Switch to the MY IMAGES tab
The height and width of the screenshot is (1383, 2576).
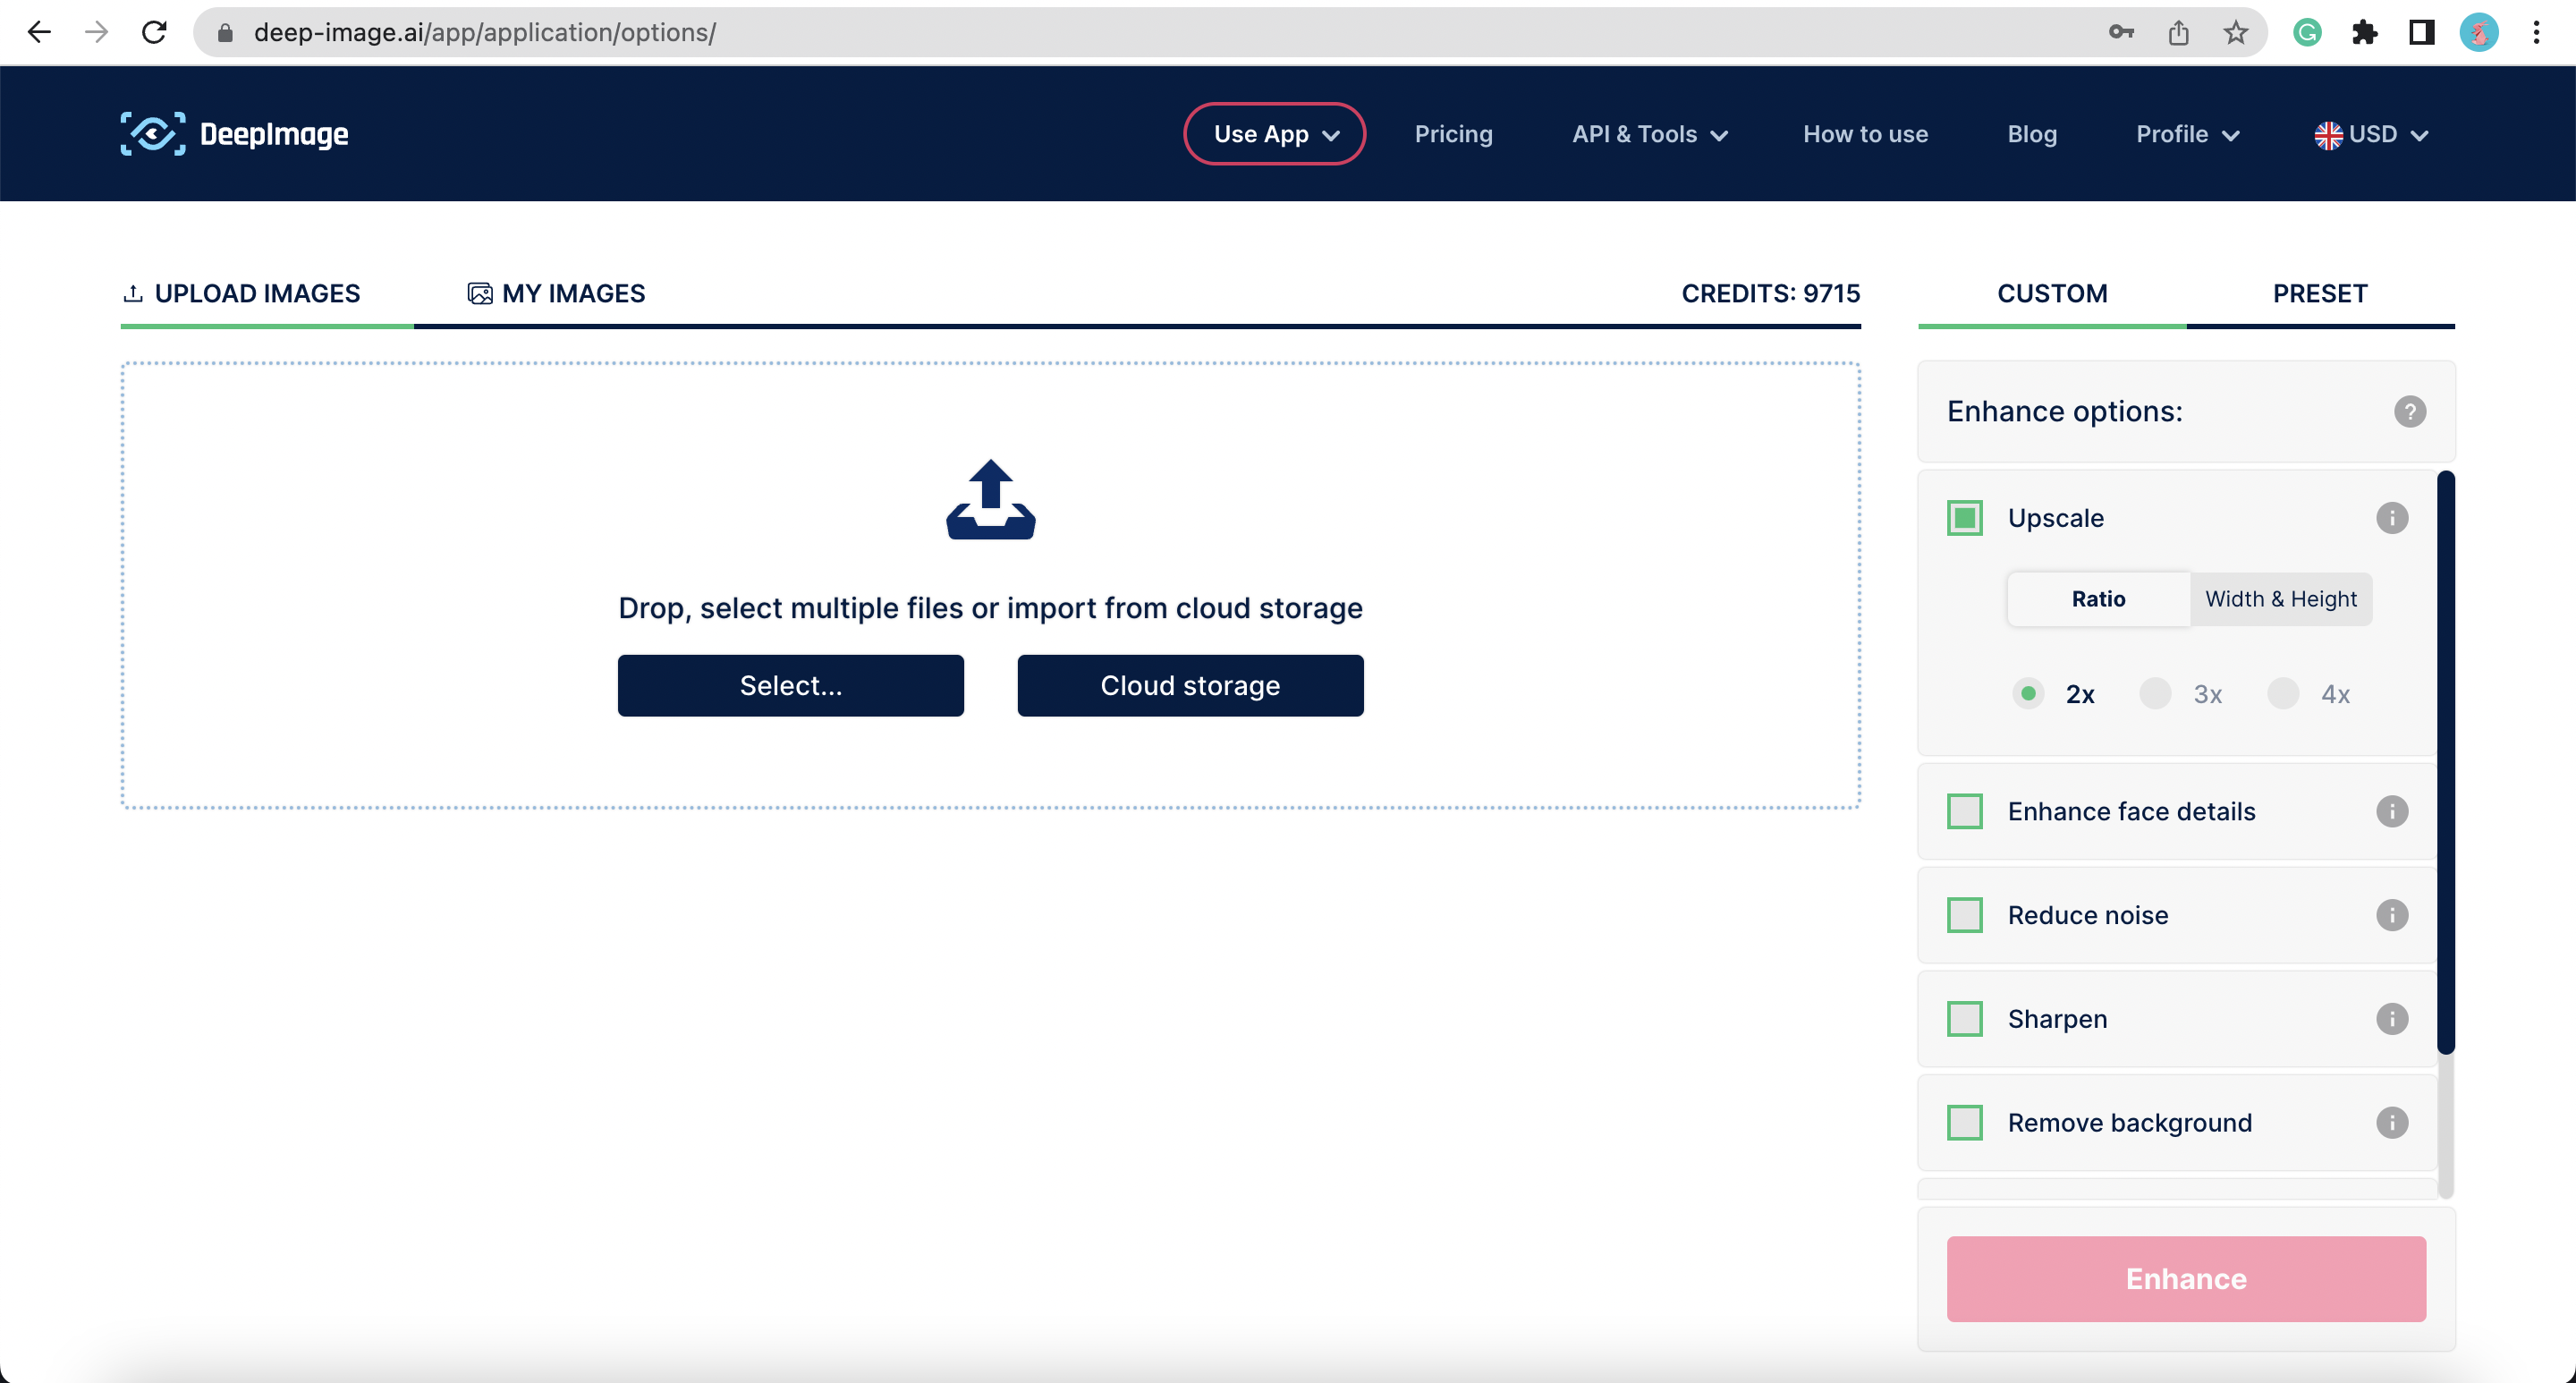pos(556,293)
